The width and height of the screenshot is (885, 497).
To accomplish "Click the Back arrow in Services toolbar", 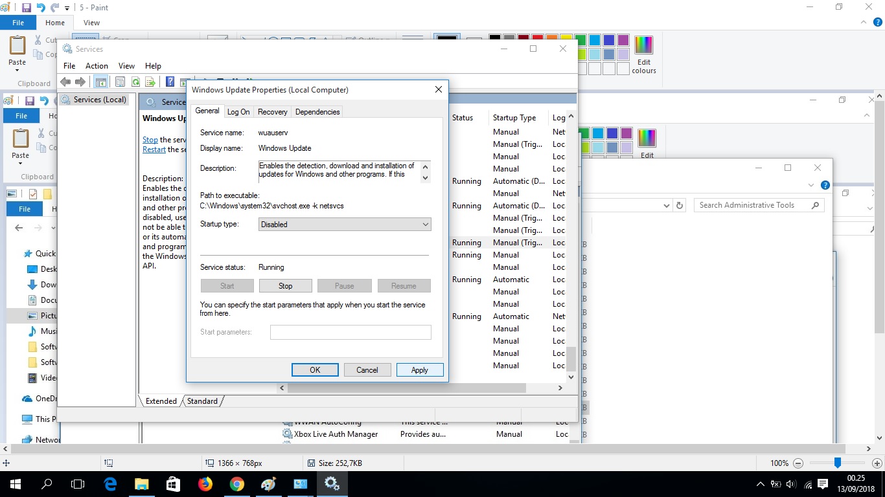I will click(65, 82).
